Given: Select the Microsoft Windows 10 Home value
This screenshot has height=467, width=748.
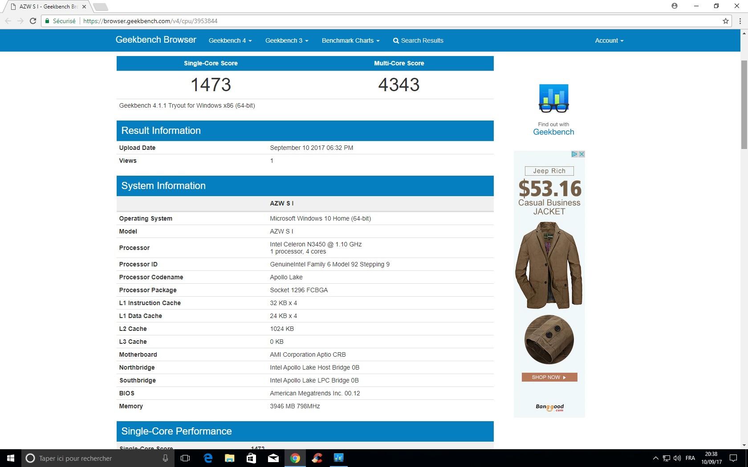Looking at the screenshot, I should pos(320,218).
